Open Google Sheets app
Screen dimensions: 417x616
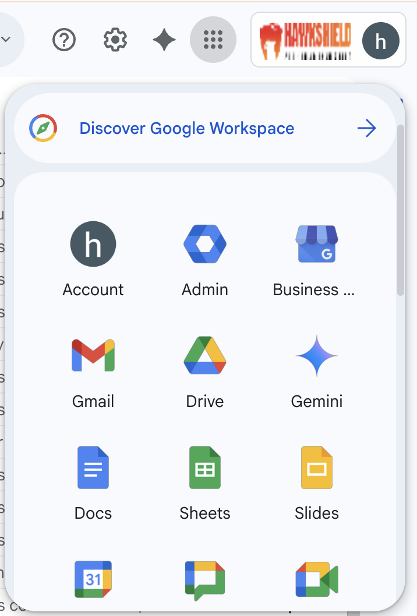click(x=205, y=467)
